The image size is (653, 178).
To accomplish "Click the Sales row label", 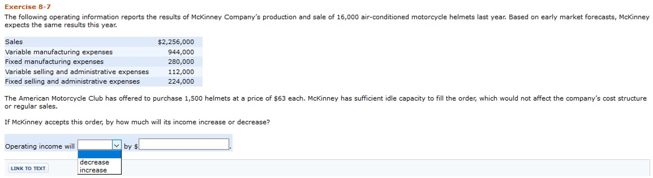I will 14,42.
